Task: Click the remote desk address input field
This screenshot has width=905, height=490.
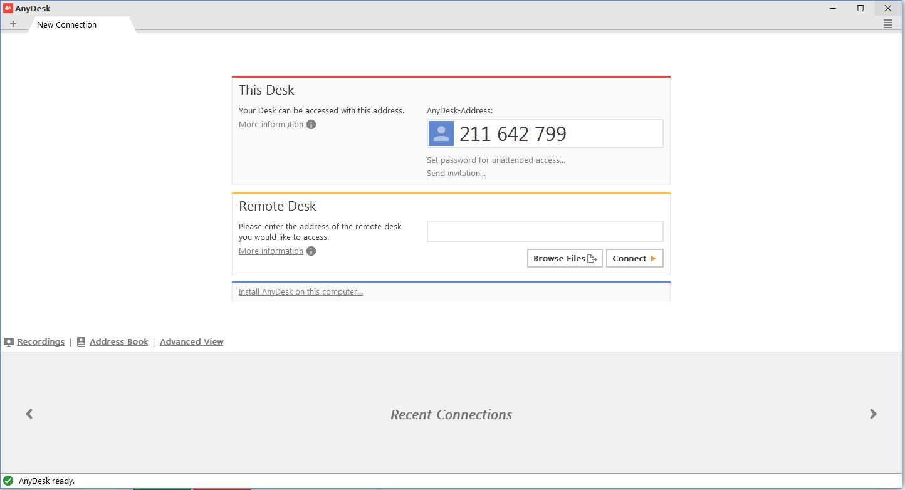Action: tap(545, 231)
